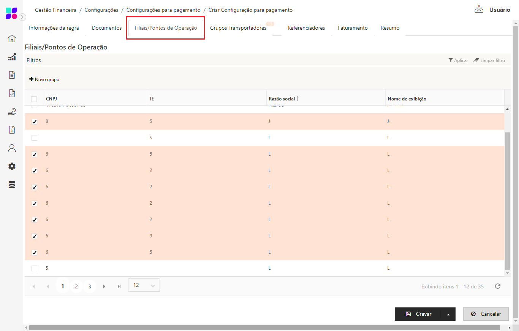
Task: Add a new group with Novo grupo
Action: tap(44, 80)
